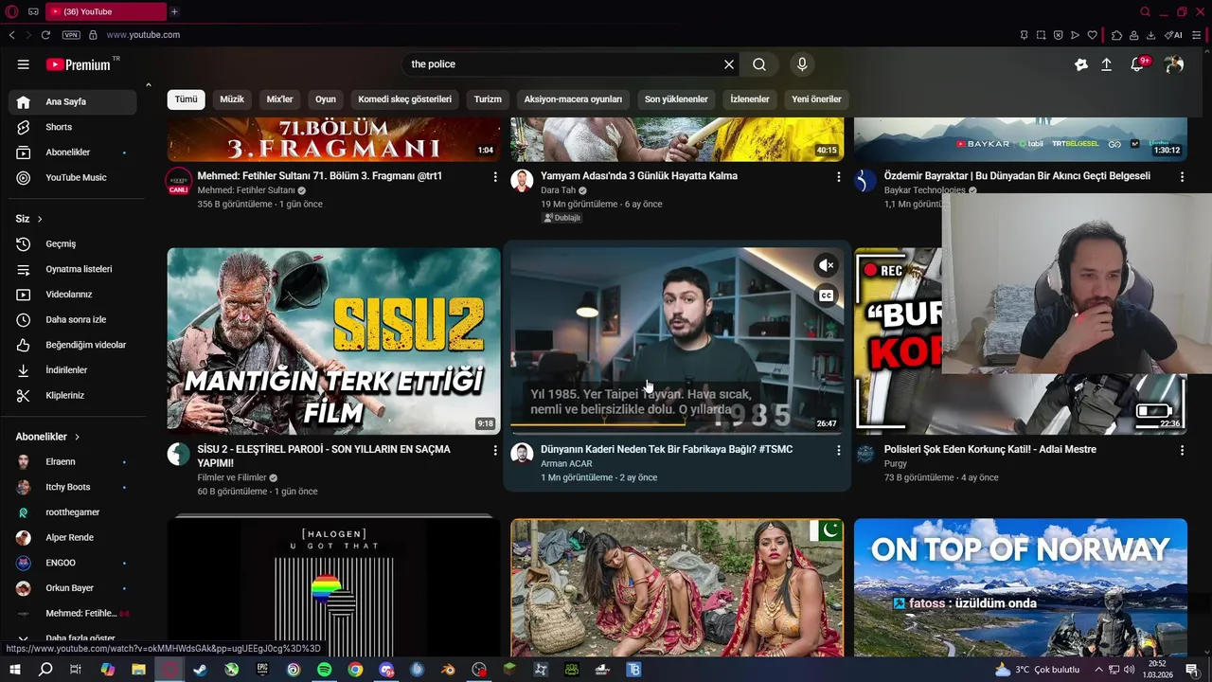Click the search input field
Screen dimensions: 1212x682
pyautogui.click(x=563, y=64)
